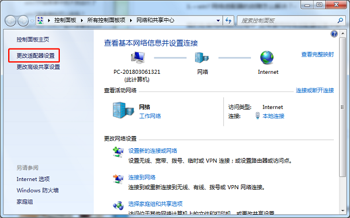
Task: Open 更改适配器设置 link
Action: pyautogui.click(x=36, y=55)
